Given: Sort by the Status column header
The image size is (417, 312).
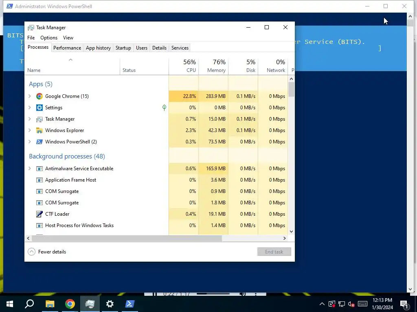Looking at the screenshot, I should 145,66.
